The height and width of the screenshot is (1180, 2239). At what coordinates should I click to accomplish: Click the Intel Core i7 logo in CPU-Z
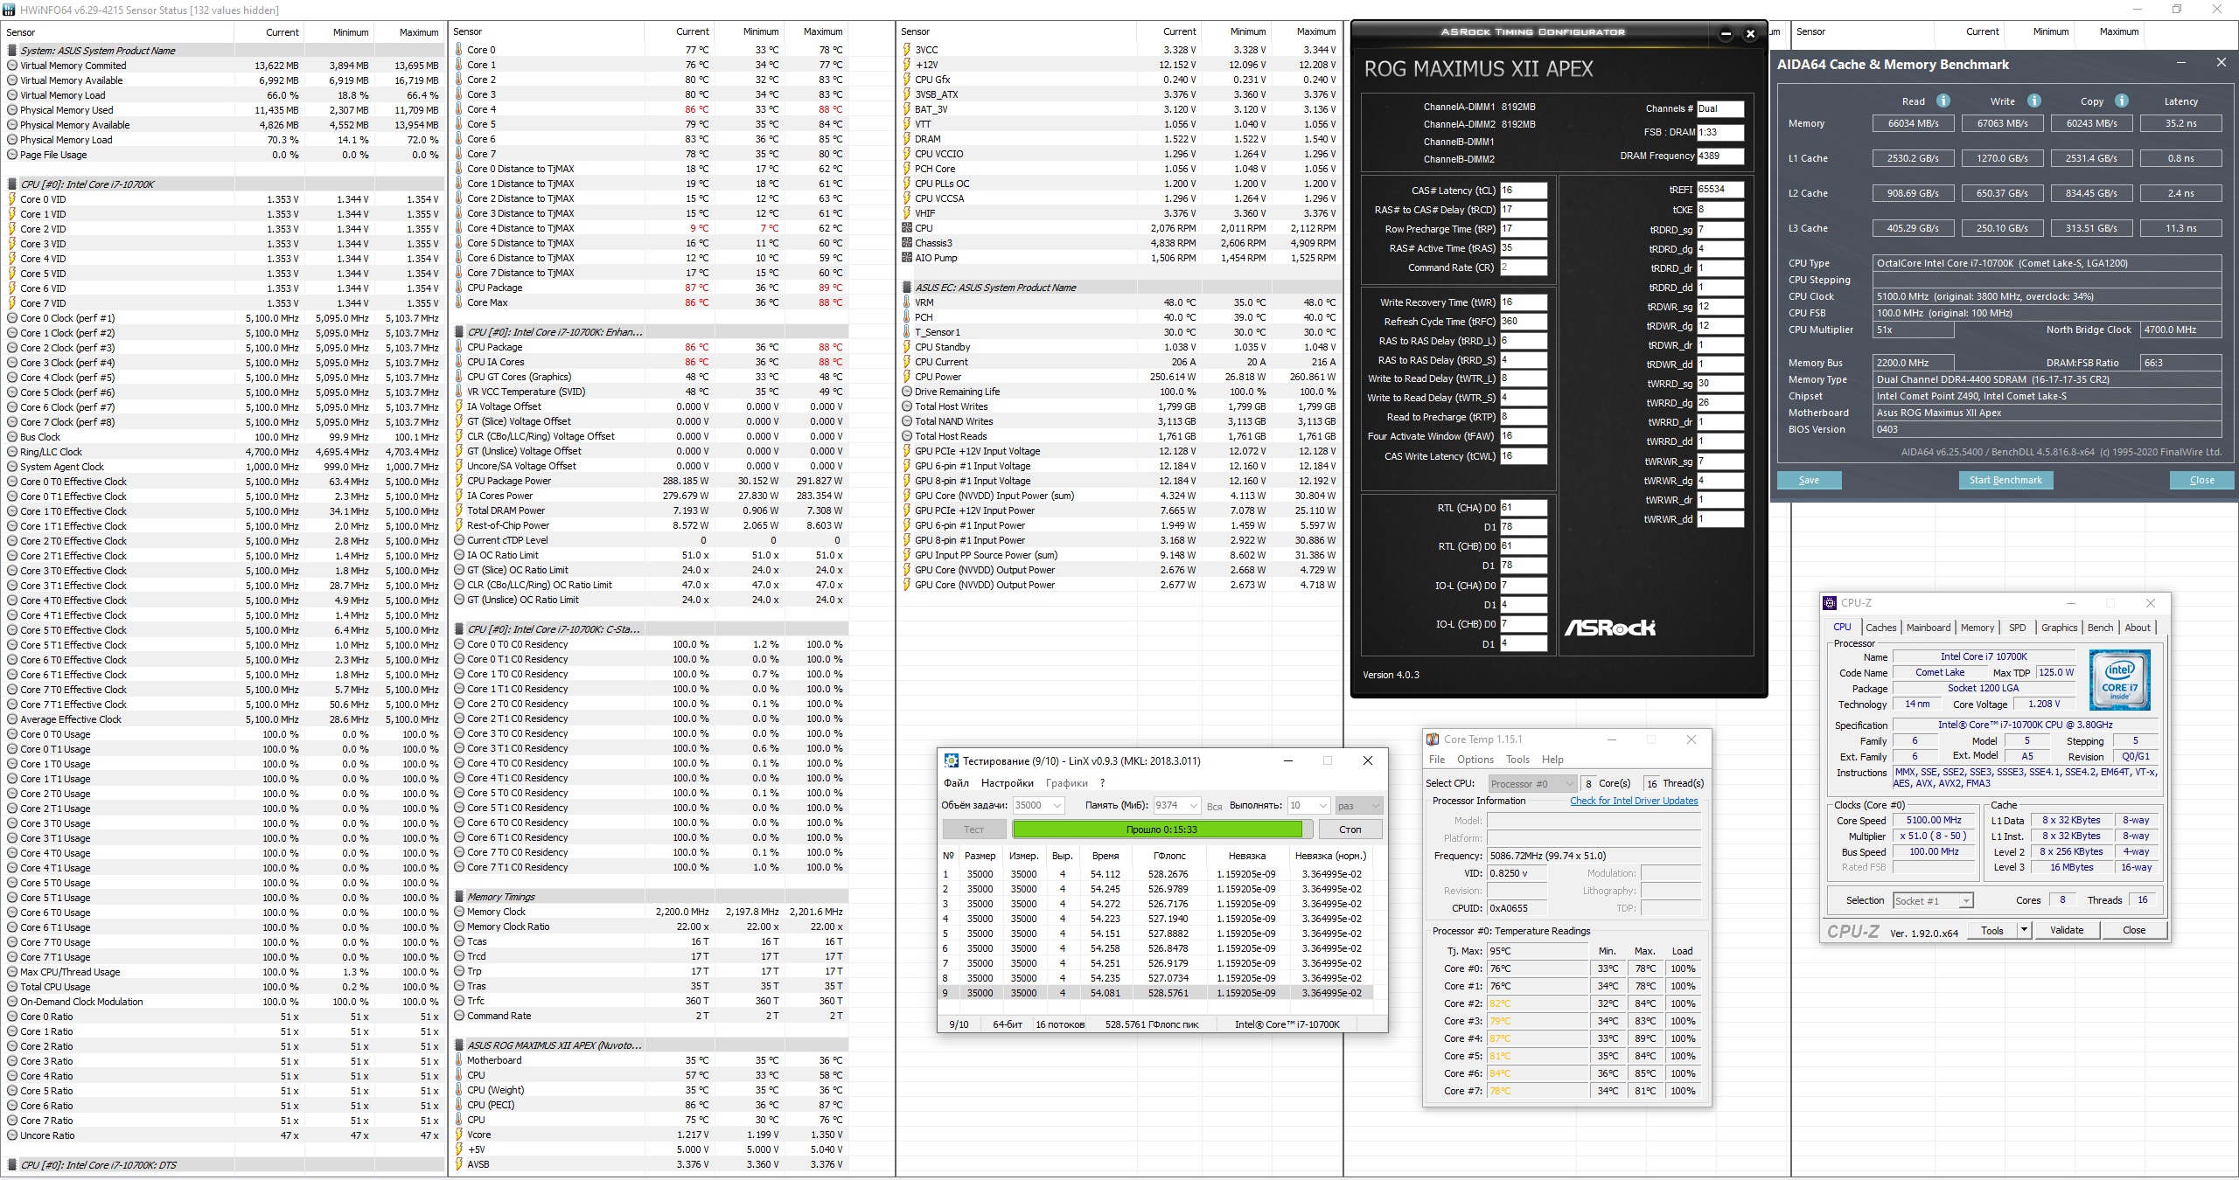[x=2119, y=680]
